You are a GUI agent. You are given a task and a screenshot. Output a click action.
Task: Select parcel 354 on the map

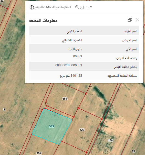[x=65, y=99]
